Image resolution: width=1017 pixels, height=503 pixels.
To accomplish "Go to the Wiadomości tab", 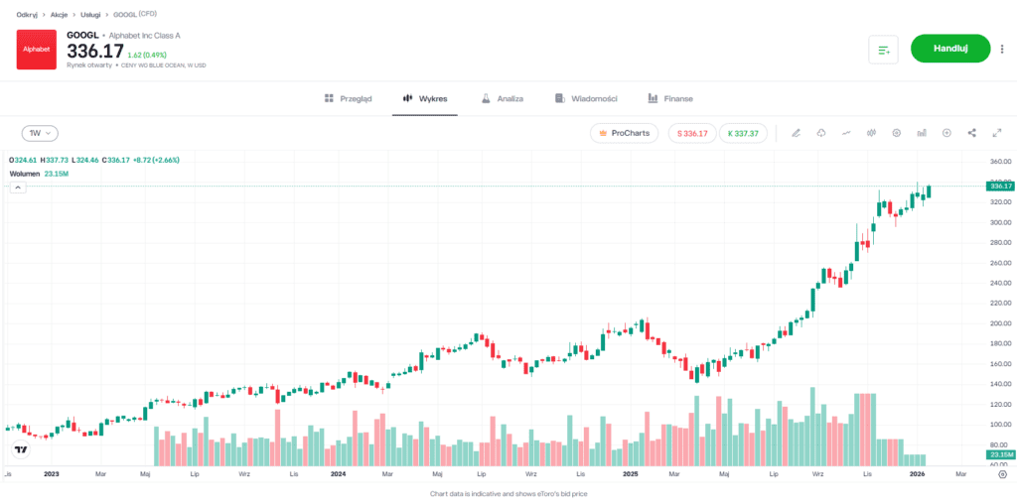I will tap(587, 99).
